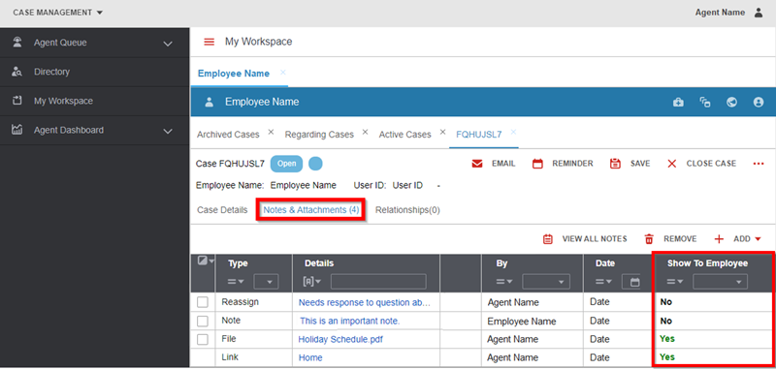The height and width of the screenshot is (369, 776).
Task: Close the Active Cases tab
Action: (x=443, y=132)
